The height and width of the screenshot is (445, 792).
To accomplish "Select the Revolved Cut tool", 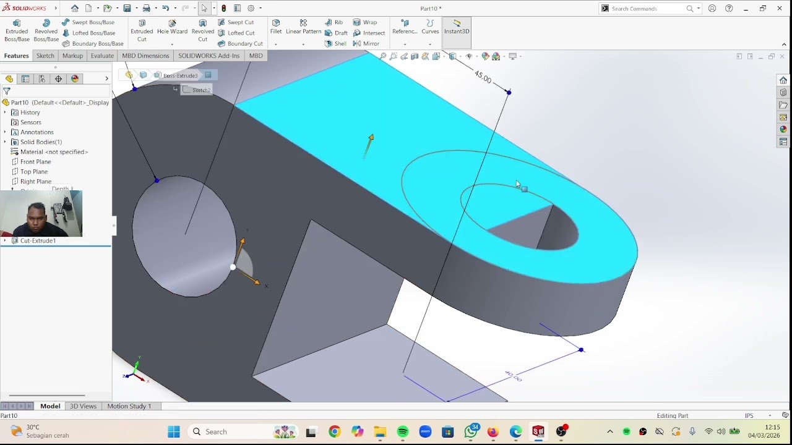I will point(202,30).
